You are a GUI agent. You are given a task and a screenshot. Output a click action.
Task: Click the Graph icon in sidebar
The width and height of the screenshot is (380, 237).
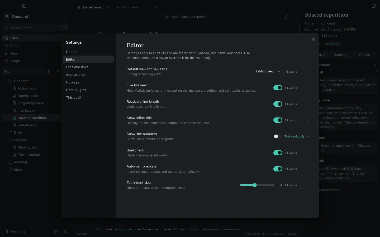6,61
